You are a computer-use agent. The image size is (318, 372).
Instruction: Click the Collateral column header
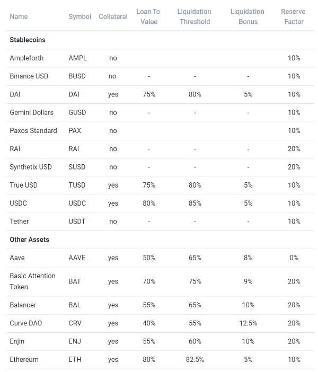tap(113, 16)
